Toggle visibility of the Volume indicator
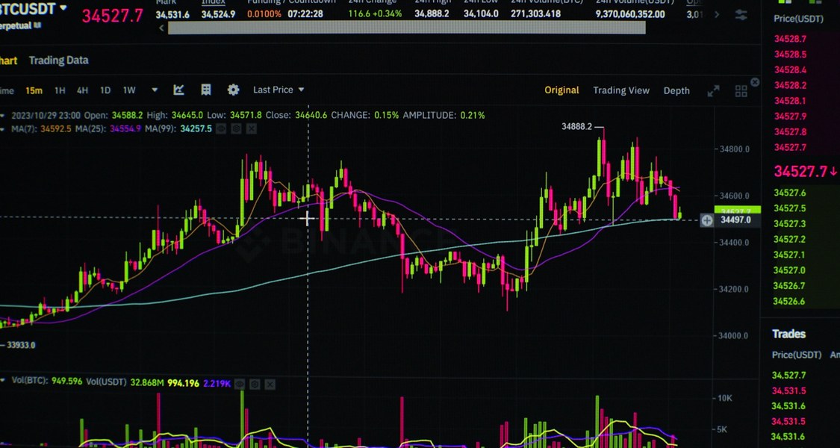Viewport: 840px width, 448px height. click(x=240, y=384)
